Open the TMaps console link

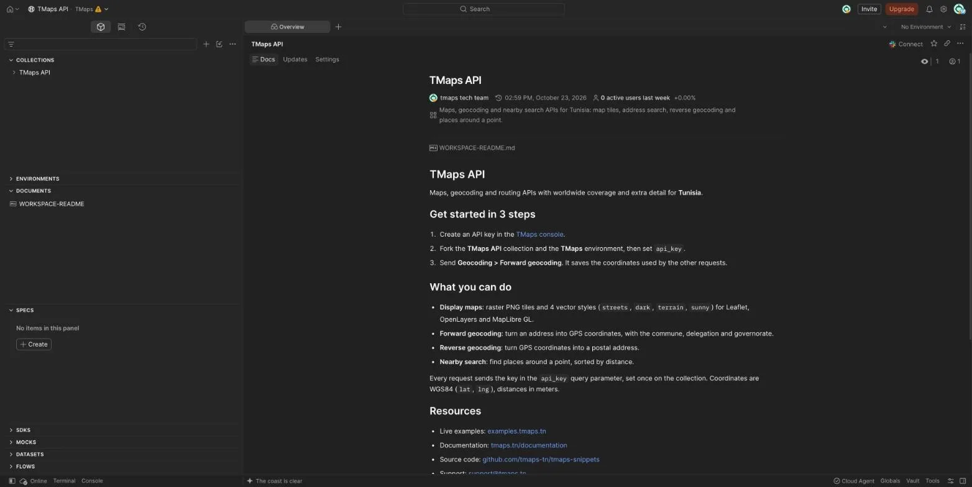[539, 235]
